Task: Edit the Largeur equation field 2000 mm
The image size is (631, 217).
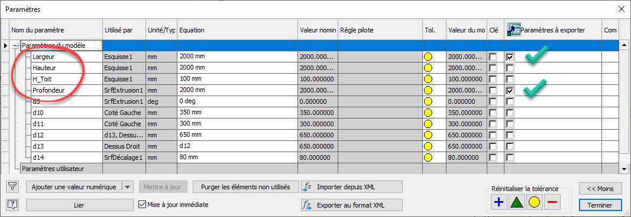Action: pyautogui.click(x=237, y=57)
